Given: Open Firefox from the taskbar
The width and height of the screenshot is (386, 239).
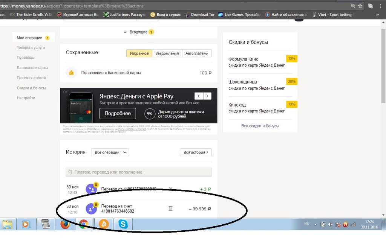Looking at the screenshot, I should 65,224.
